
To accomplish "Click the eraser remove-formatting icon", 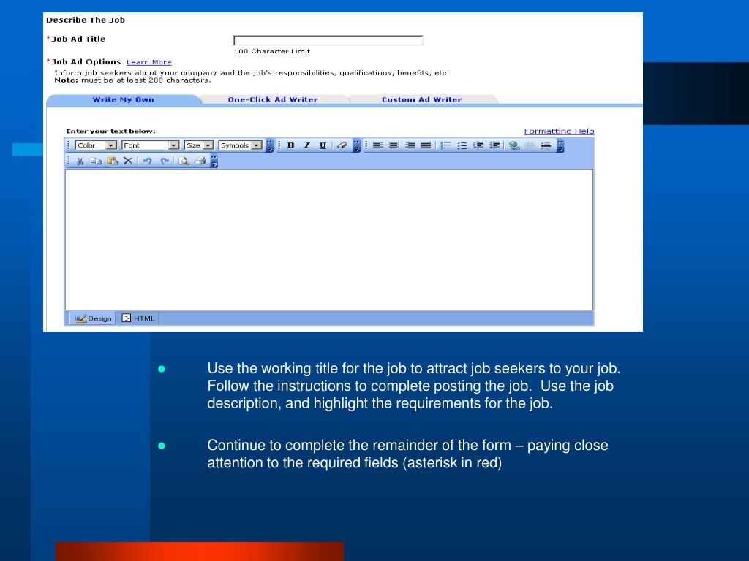I will [x=342, y=145].
